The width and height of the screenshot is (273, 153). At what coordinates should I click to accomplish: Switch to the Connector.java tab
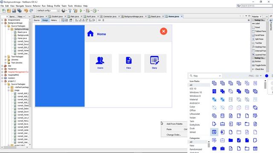[x=110, y=17]
